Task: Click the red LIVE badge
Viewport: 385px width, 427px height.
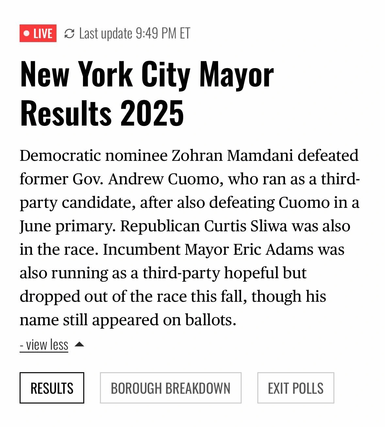Action: click(x=38, y=33)
